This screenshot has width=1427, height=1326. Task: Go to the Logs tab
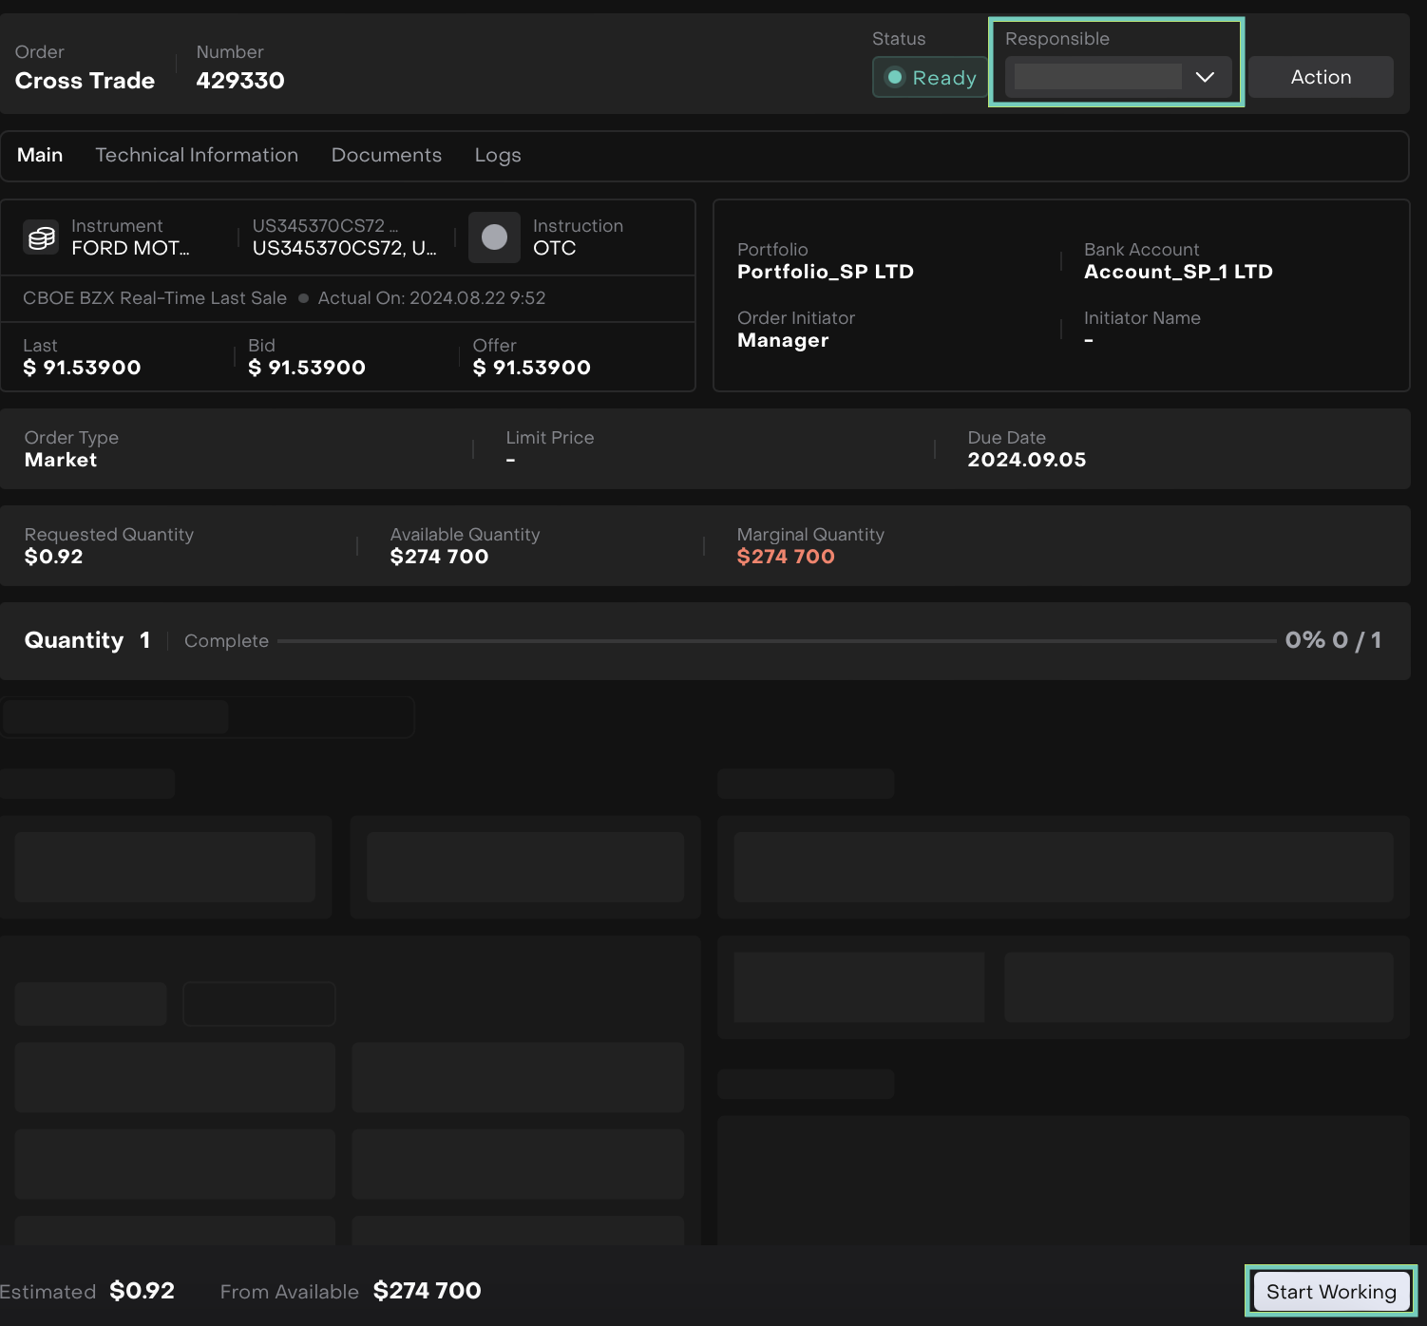point(498,155)
